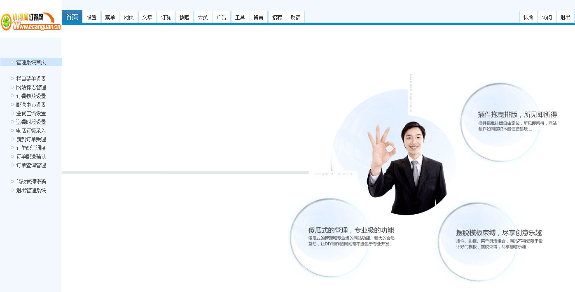575x292 pixels.
Task: Open 电话订餐录入
Action: (x=31, y=131)
